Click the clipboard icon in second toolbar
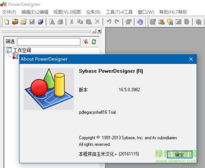 point(161,22)
